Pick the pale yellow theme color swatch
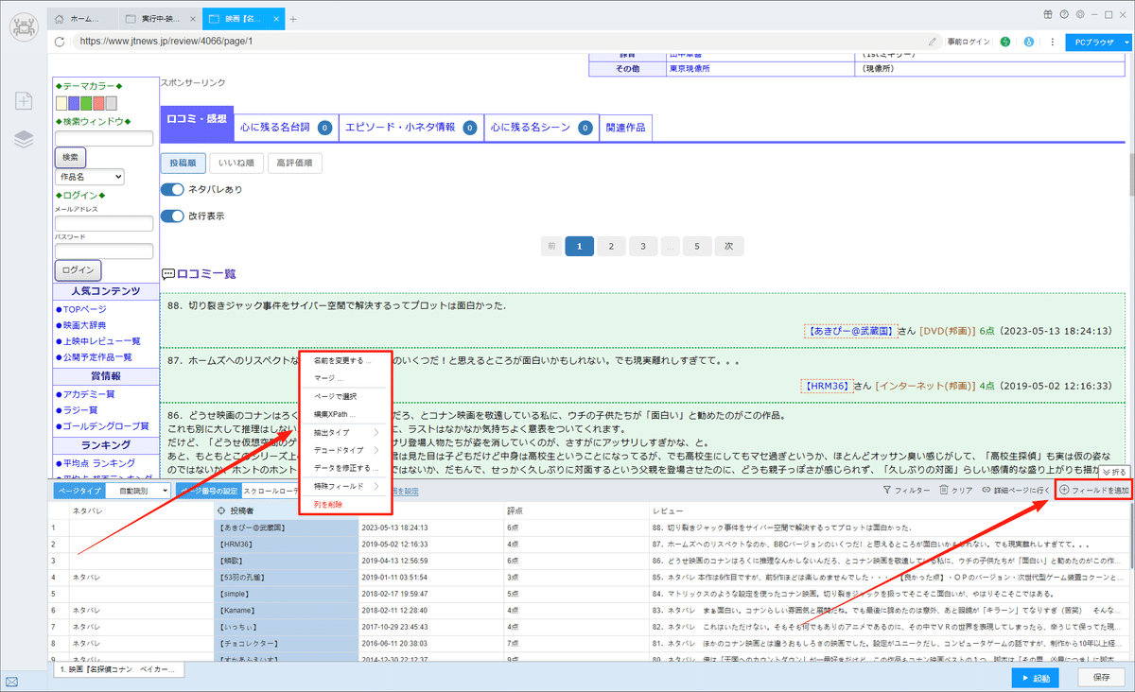Screen dimensions: 1135x692 pos(61,103)
